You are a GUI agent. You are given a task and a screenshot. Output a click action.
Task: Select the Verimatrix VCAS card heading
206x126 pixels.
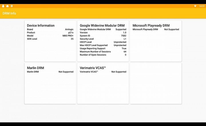pyautogui.click(x=93, y=68)
